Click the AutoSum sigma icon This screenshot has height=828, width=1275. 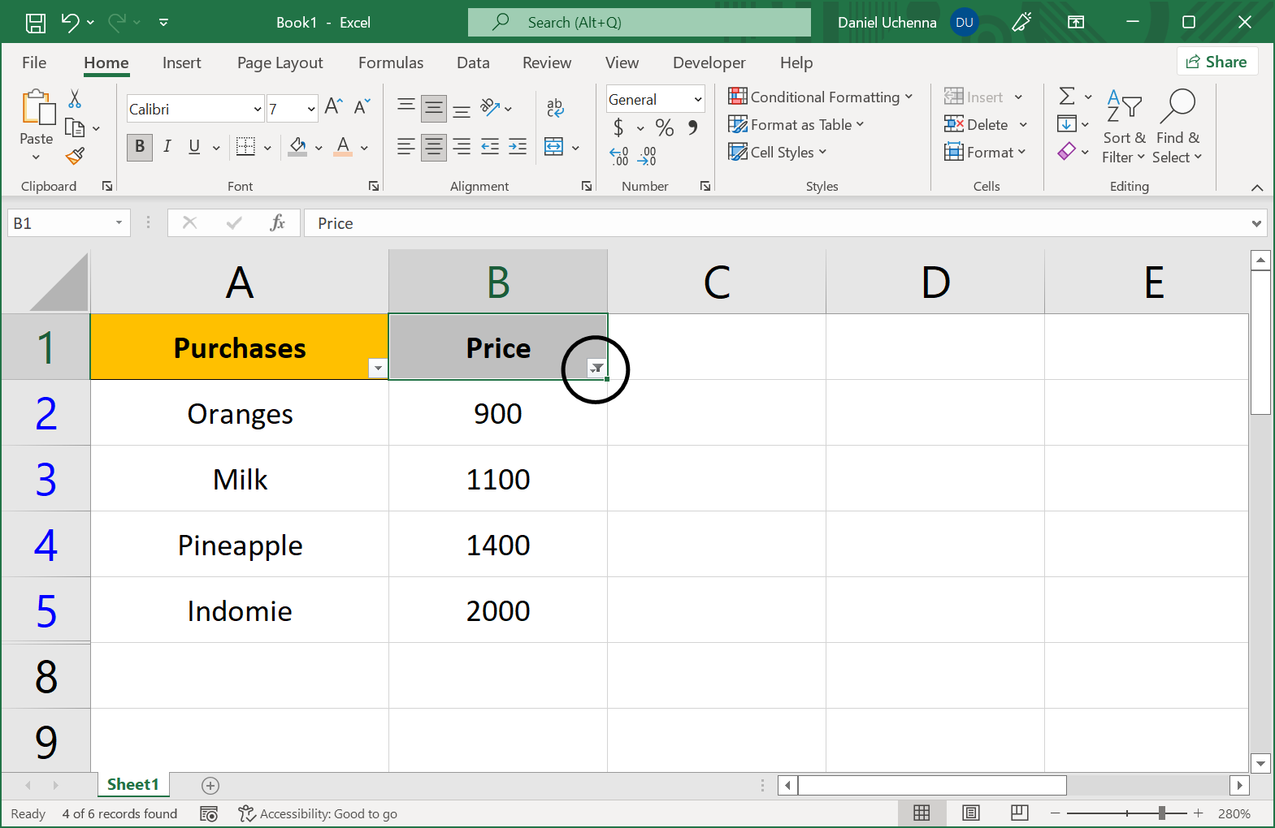coord(1067,97)
